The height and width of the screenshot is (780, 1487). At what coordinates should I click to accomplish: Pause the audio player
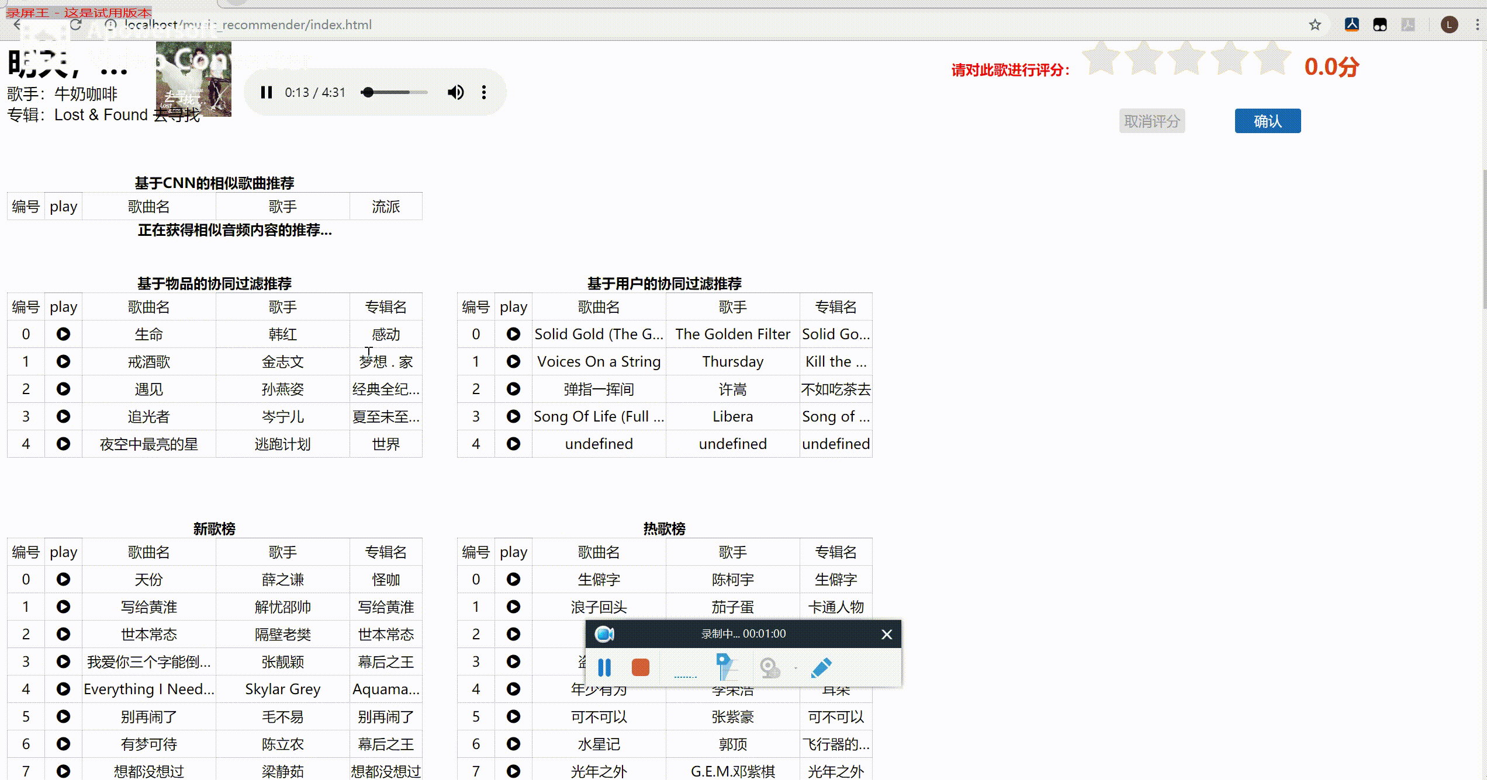point(267,92)
